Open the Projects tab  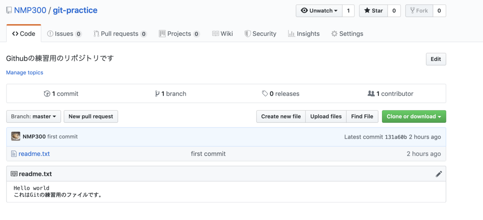(x=179, y=34)
